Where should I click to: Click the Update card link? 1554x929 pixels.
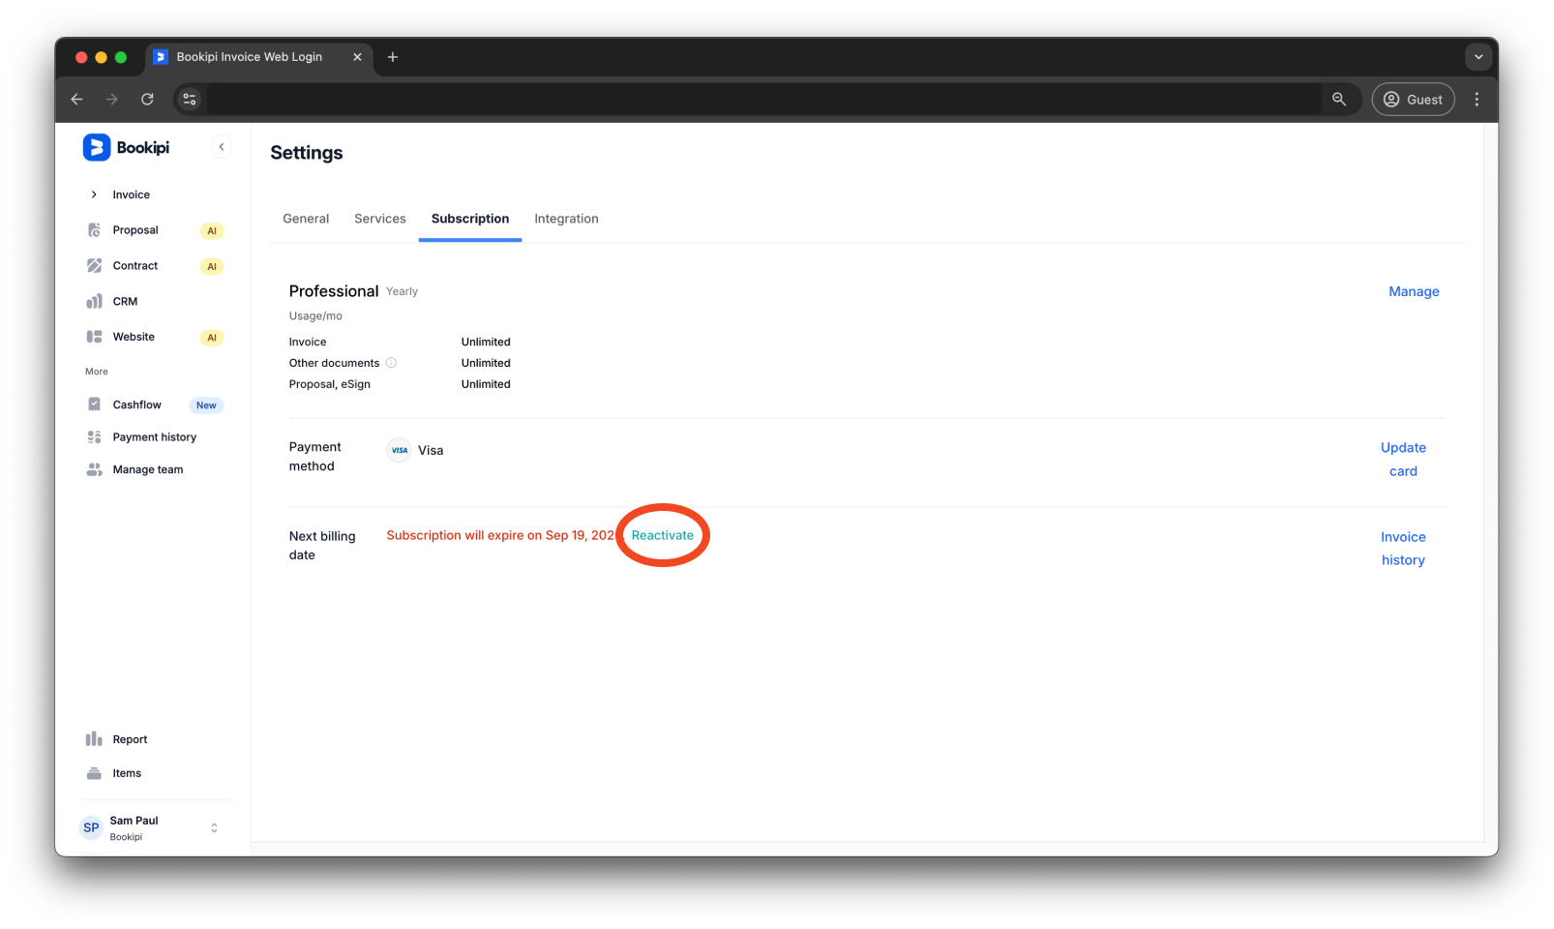click(x=1403, y=459)
